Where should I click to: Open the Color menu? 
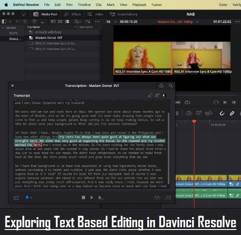(223, 5)
